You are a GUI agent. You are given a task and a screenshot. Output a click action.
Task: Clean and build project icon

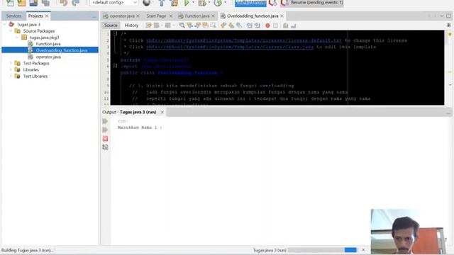(175, 3)
